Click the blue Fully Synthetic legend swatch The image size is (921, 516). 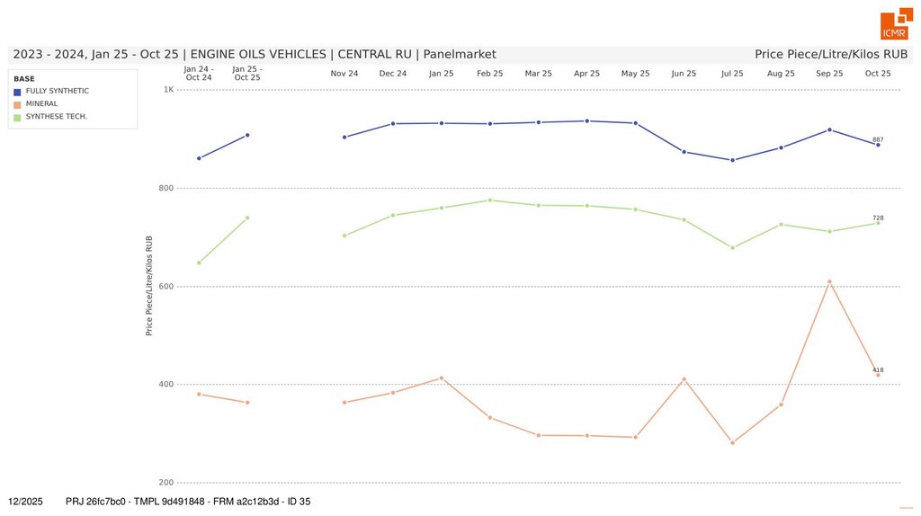pos(17,92)
